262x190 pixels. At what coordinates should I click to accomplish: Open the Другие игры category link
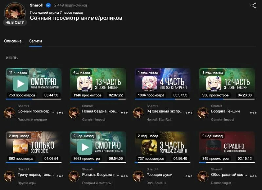tap(27, 183)
